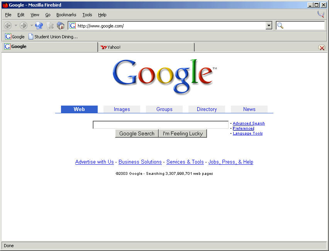
Task: Maximize the Firebird window
Action: click(x=317, y=5)
